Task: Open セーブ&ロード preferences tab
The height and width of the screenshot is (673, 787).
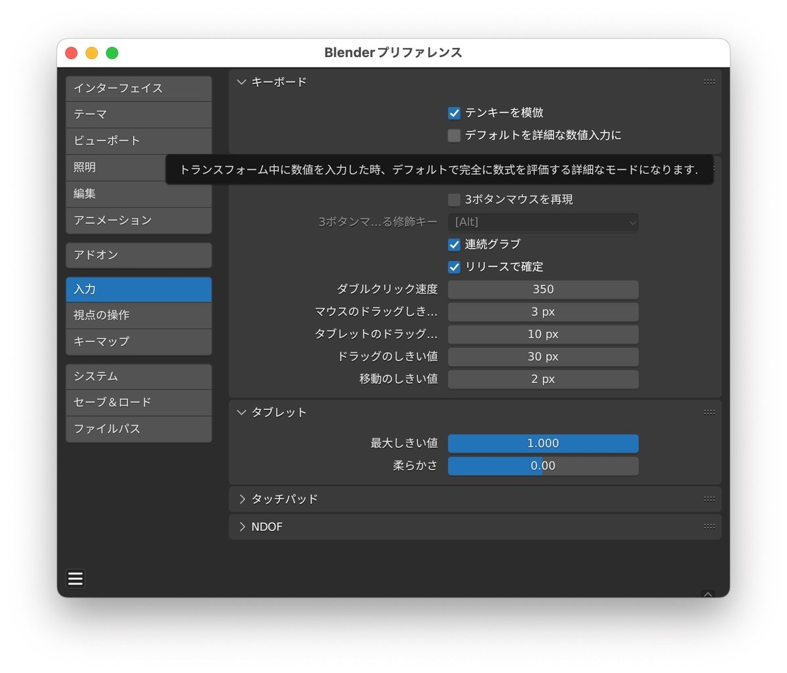Action: tap(139, 403)
